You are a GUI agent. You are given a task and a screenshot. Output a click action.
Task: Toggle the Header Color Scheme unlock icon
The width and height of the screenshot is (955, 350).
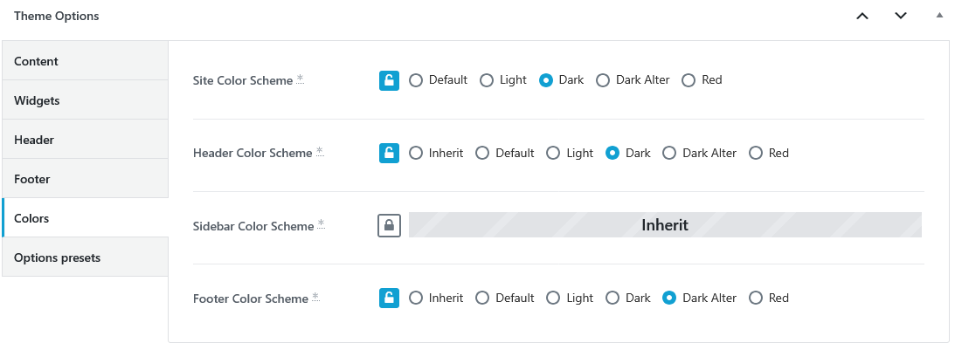pyautogui.click(x=389, y=153)
